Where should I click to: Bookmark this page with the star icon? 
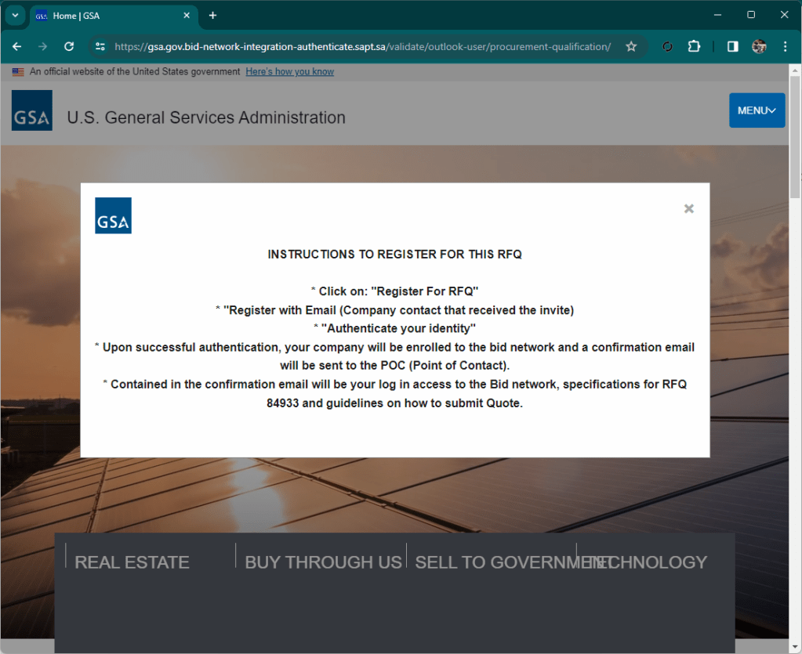pos(631,46)
